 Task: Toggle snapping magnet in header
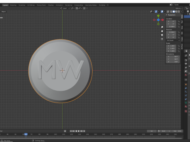tap(77, 8)
